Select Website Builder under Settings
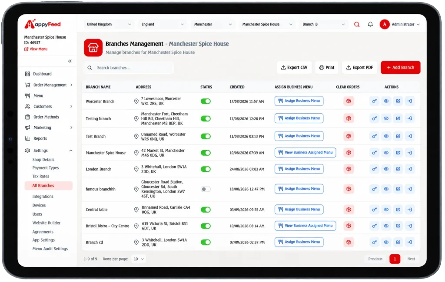 (x=46, y=223)
